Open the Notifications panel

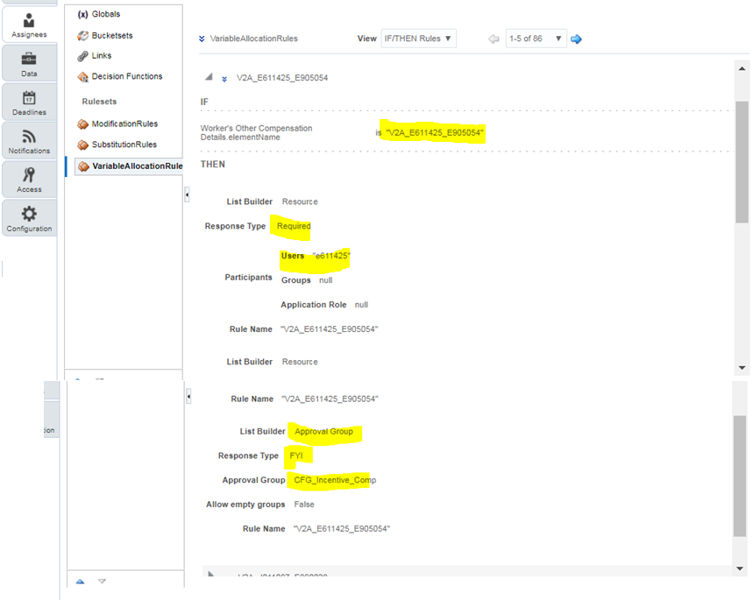29,139
